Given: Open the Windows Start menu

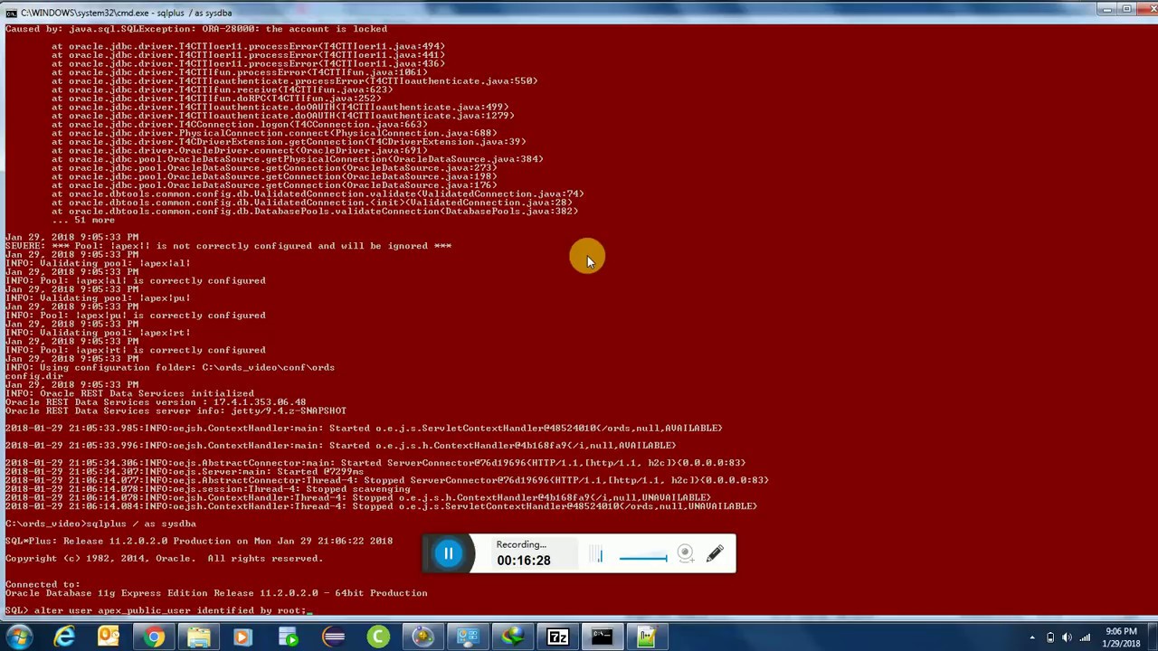Looking at the screenshot, I should pos(20,637).
